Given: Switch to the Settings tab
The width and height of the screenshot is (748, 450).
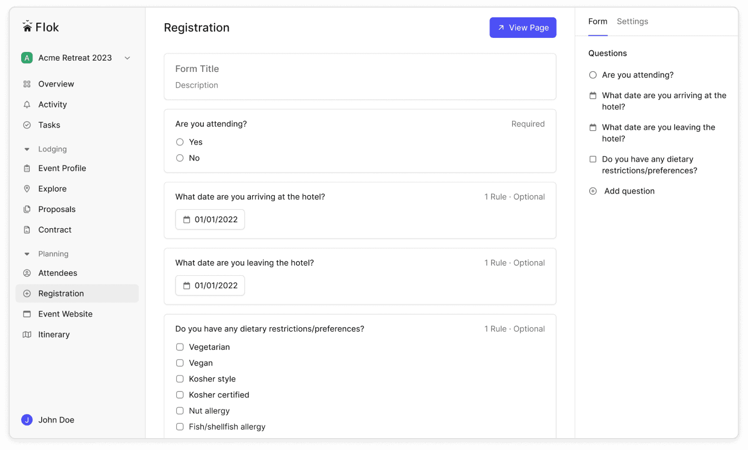Looking at the screenshot, I should click(x=632, y=22).
